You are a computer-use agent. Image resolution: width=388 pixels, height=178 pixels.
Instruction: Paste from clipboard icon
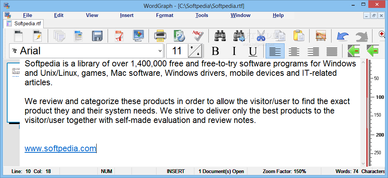coord(299,36)
